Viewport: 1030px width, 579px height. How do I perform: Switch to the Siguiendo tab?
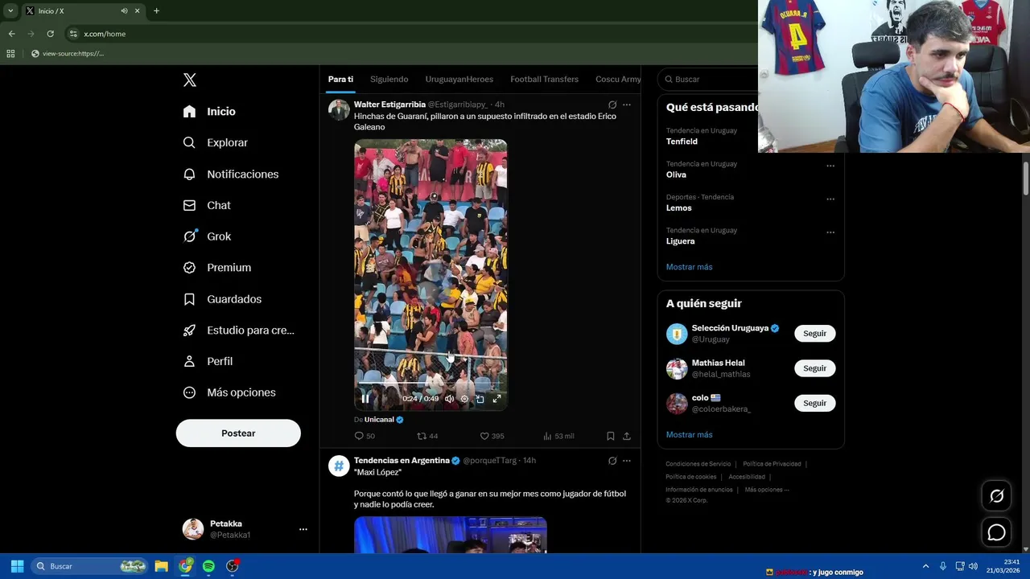389,79
